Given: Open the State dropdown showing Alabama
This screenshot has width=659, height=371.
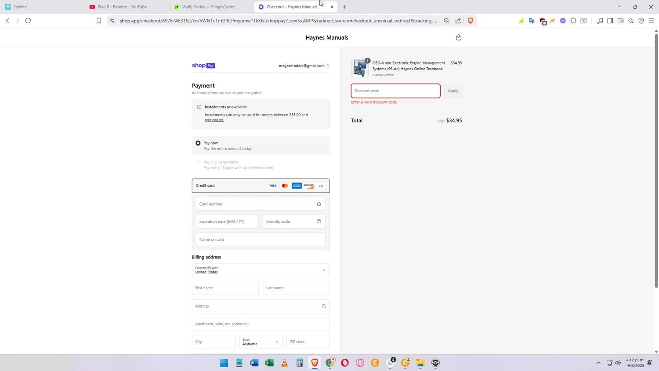Looking at the screenshot, I should click(261, 342).
